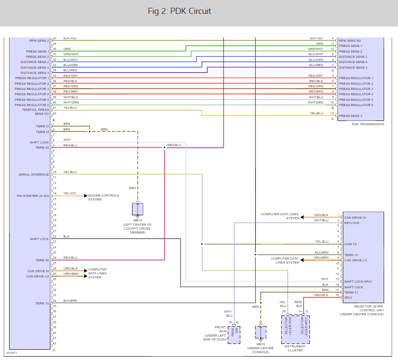The image size is (398, 364).
Task: Click the arrowhead pointing to ENGINE CONTROLS SYSTEM
Action: [86, 196]
